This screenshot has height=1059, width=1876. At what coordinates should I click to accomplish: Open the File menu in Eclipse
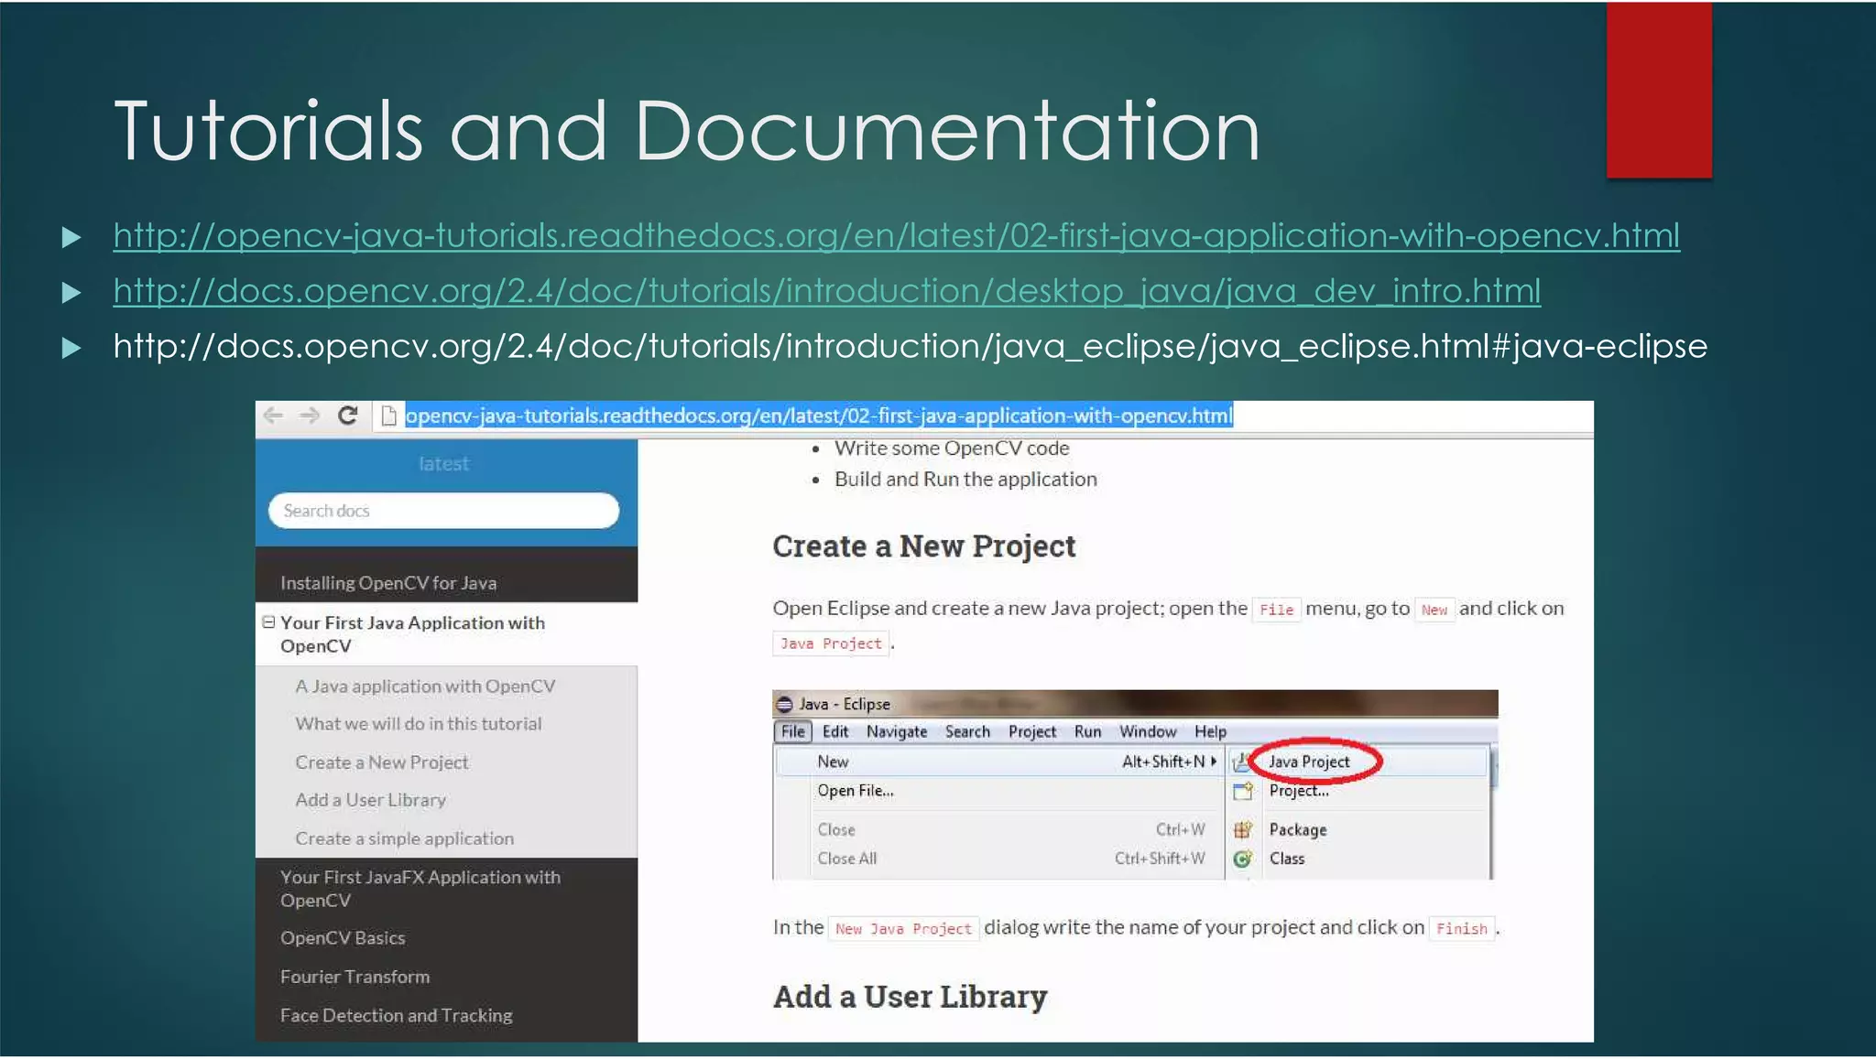[792, 731]
